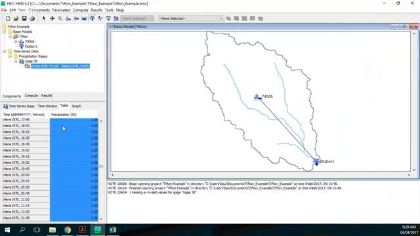Image resolution: width=420 pixels, height=236 pixels.
Task: Click the third results toolbar icon
Action: 245,18
